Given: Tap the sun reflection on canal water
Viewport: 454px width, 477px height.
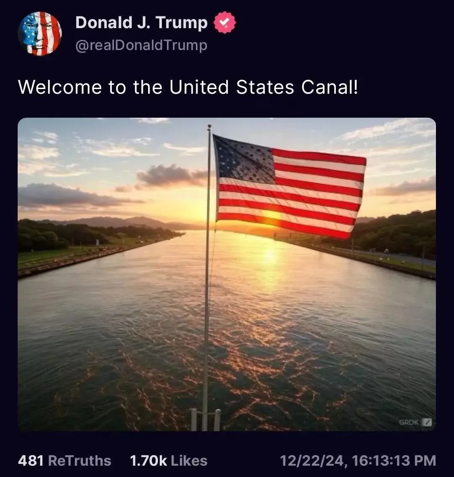Looking at the screenshot, I should (269, 261).
